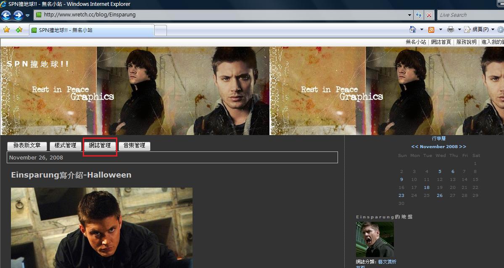The height and width of the screenshot is (268, 504).
Task: Click the 發表新文章 button
Action: pos(27,146)
